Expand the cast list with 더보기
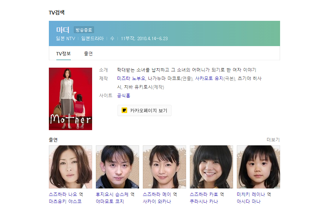Image resolution: width=317 pixels, height=213 pixels. pyautogui.click(x=273, y=140)
